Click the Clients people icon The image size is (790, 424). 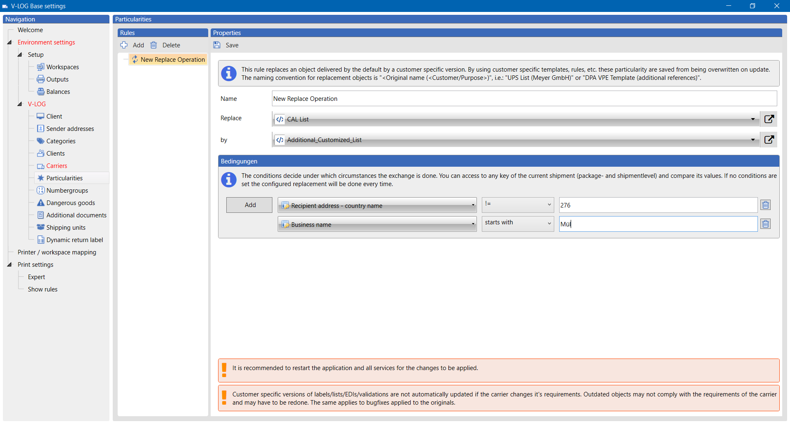click(x=41, y=153)
